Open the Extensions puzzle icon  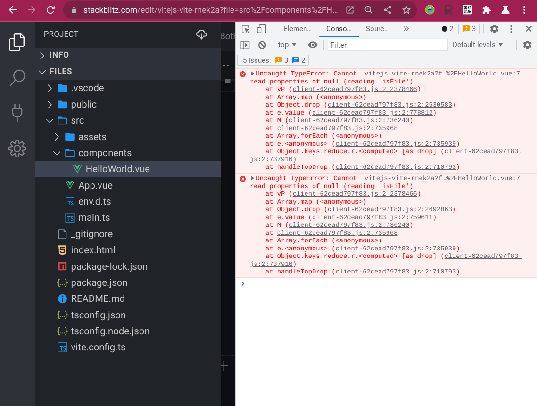tap(486, 10)
